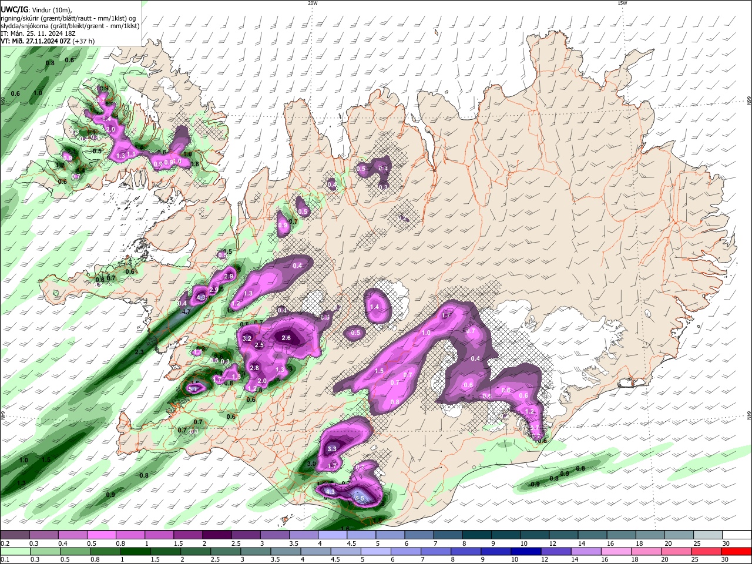752x564 pixels.
Task: Click the "3.3" snowfall value on the map
Action: click(331, 449)
